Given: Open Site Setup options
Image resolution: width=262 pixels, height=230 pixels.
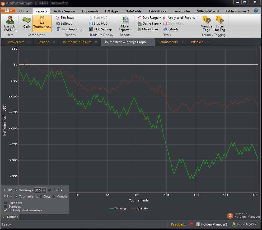Looking at the screenshot, I should click(x=65, y=17).
